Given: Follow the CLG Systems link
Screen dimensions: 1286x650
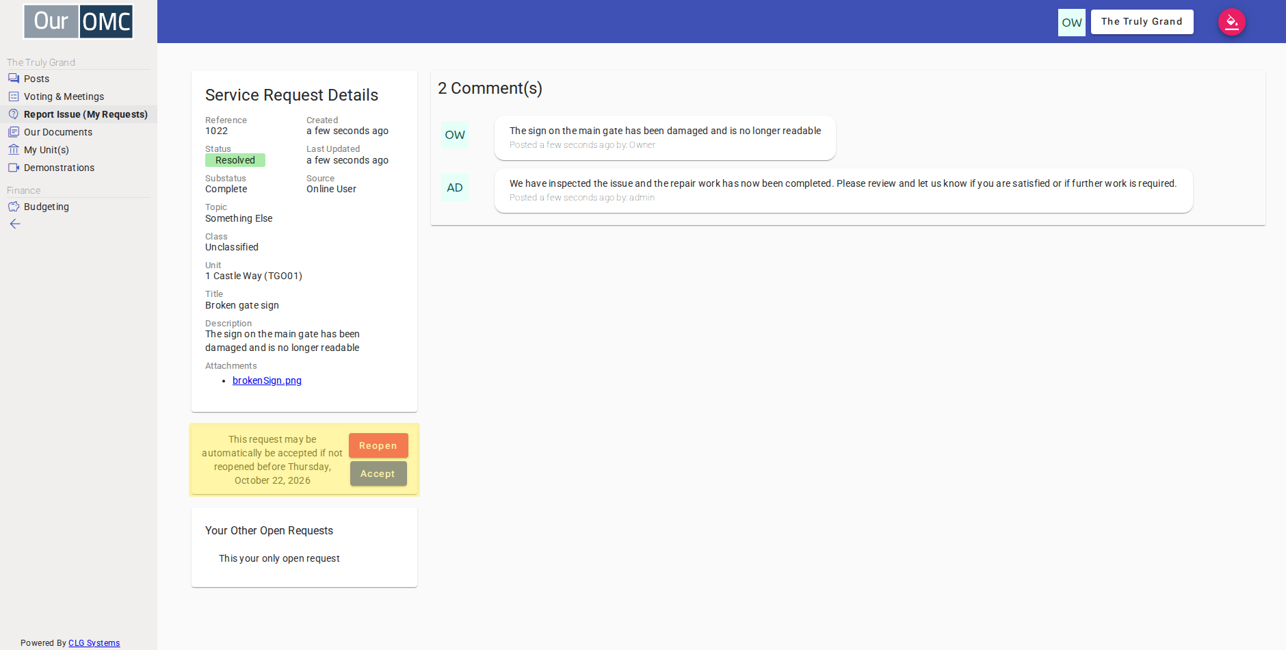Looking at the screenshot, I should [94, 643].
